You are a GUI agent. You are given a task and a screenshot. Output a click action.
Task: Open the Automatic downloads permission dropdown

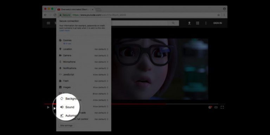[101, 113]
